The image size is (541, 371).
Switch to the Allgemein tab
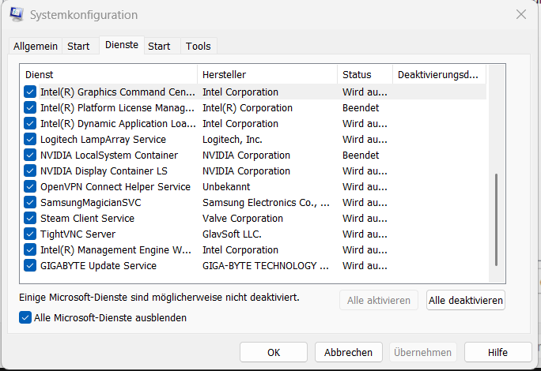pos(36,47)
